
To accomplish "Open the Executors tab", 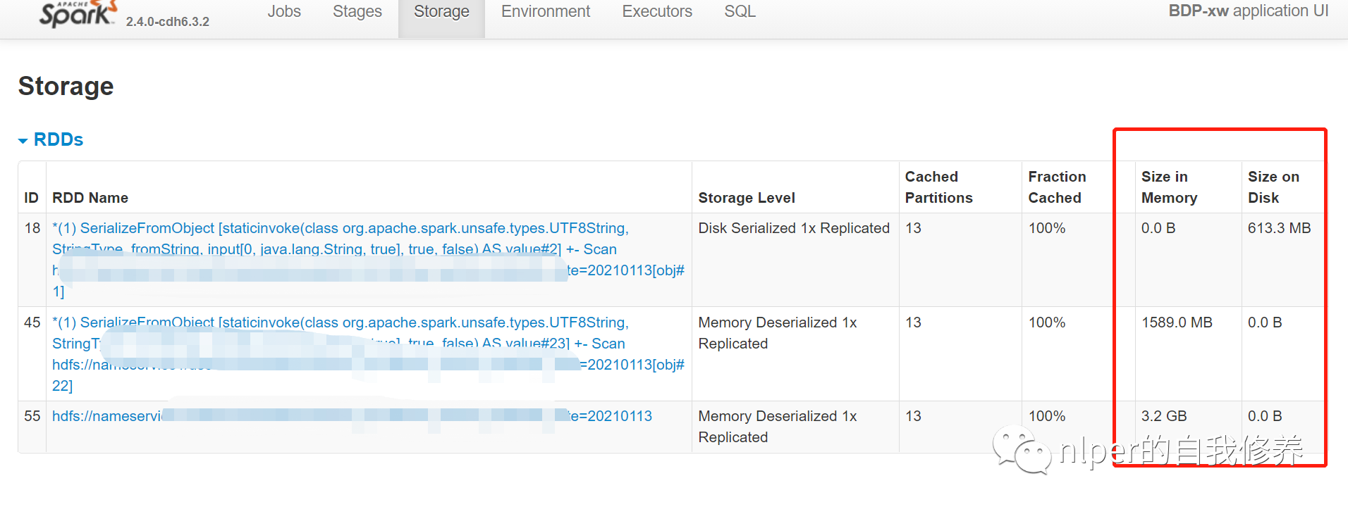I will pos(657,12).
